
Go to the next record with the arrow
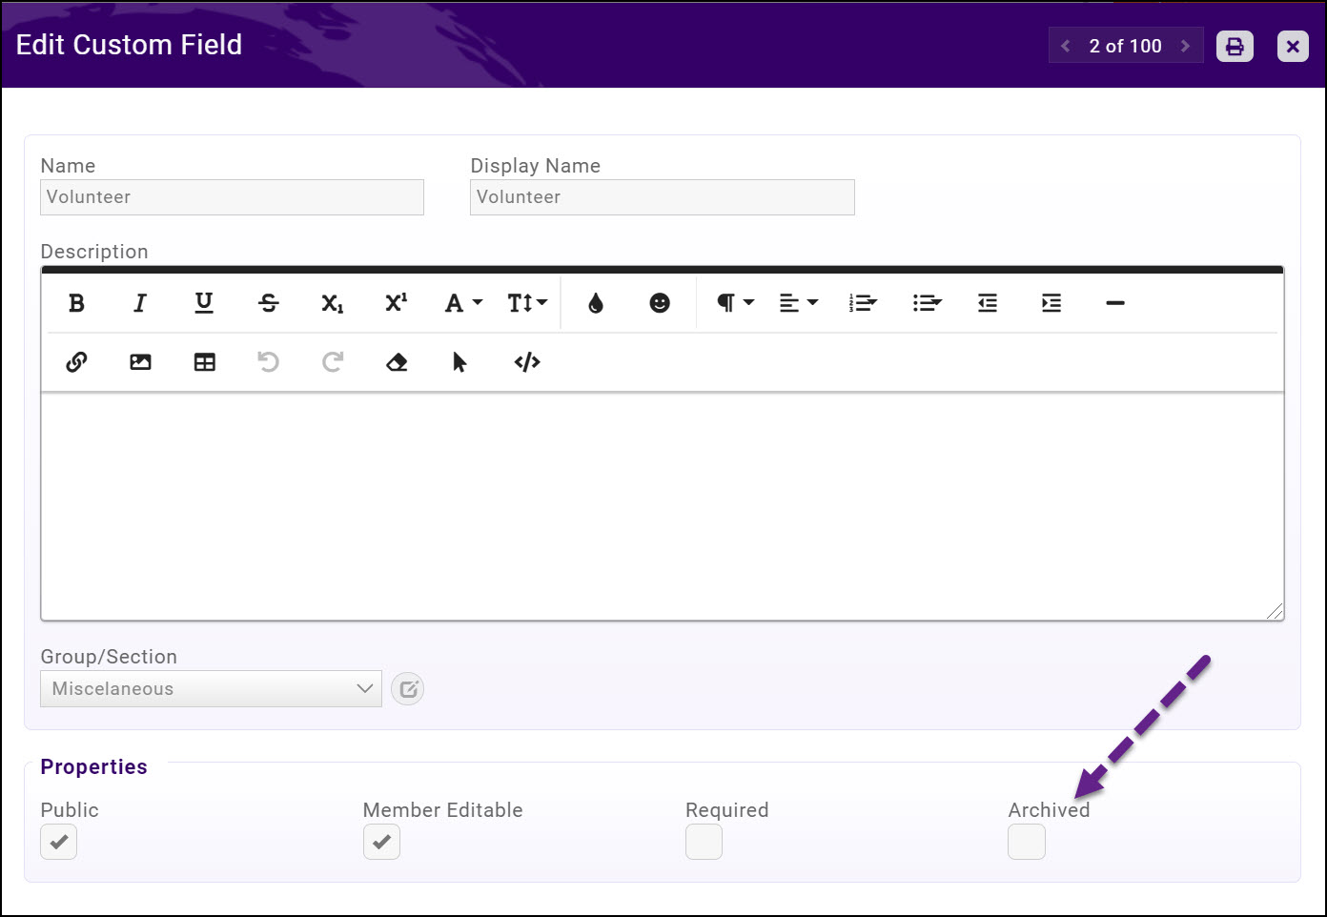1186,46
